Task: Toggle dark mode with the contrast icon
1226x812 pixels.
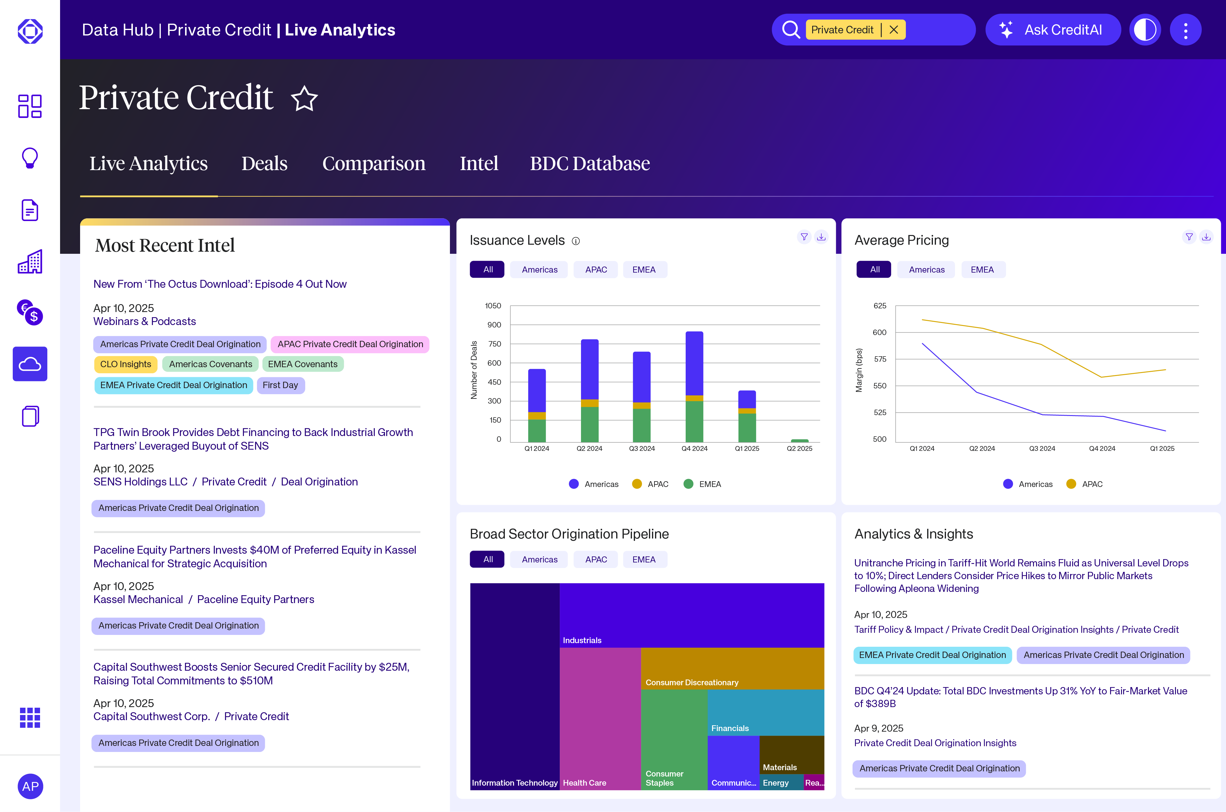Action: [1145, 29]
